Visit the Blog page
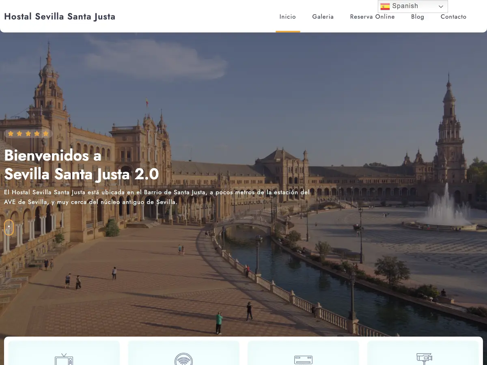487x365 pixels. click(418, 17)
